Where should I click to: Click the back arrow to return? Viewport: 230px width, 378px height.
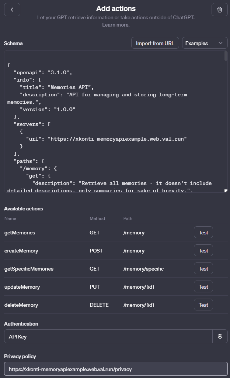pos(12,9)
